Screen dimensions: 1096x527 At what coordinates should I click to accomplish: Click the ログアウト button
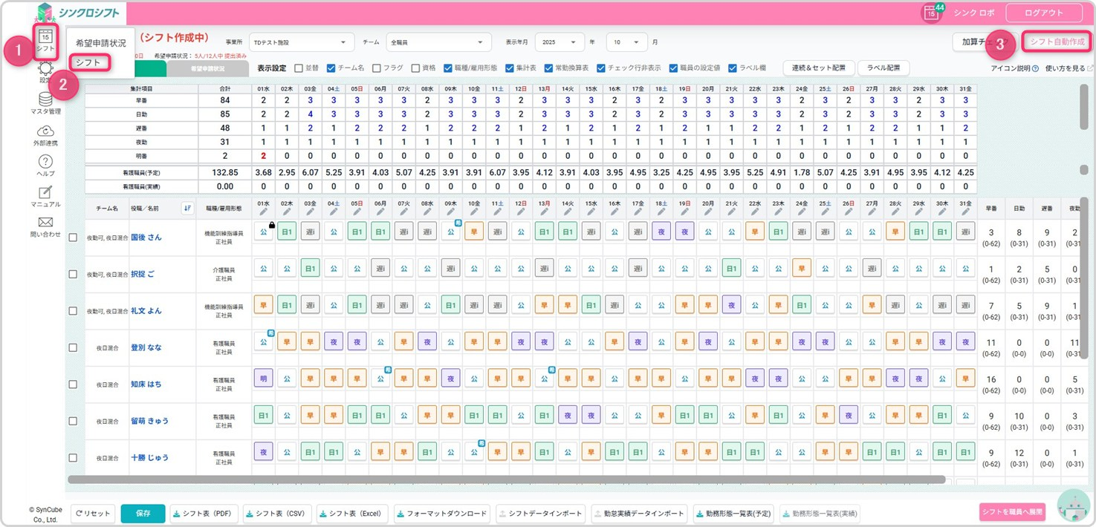click(1043, 13)
